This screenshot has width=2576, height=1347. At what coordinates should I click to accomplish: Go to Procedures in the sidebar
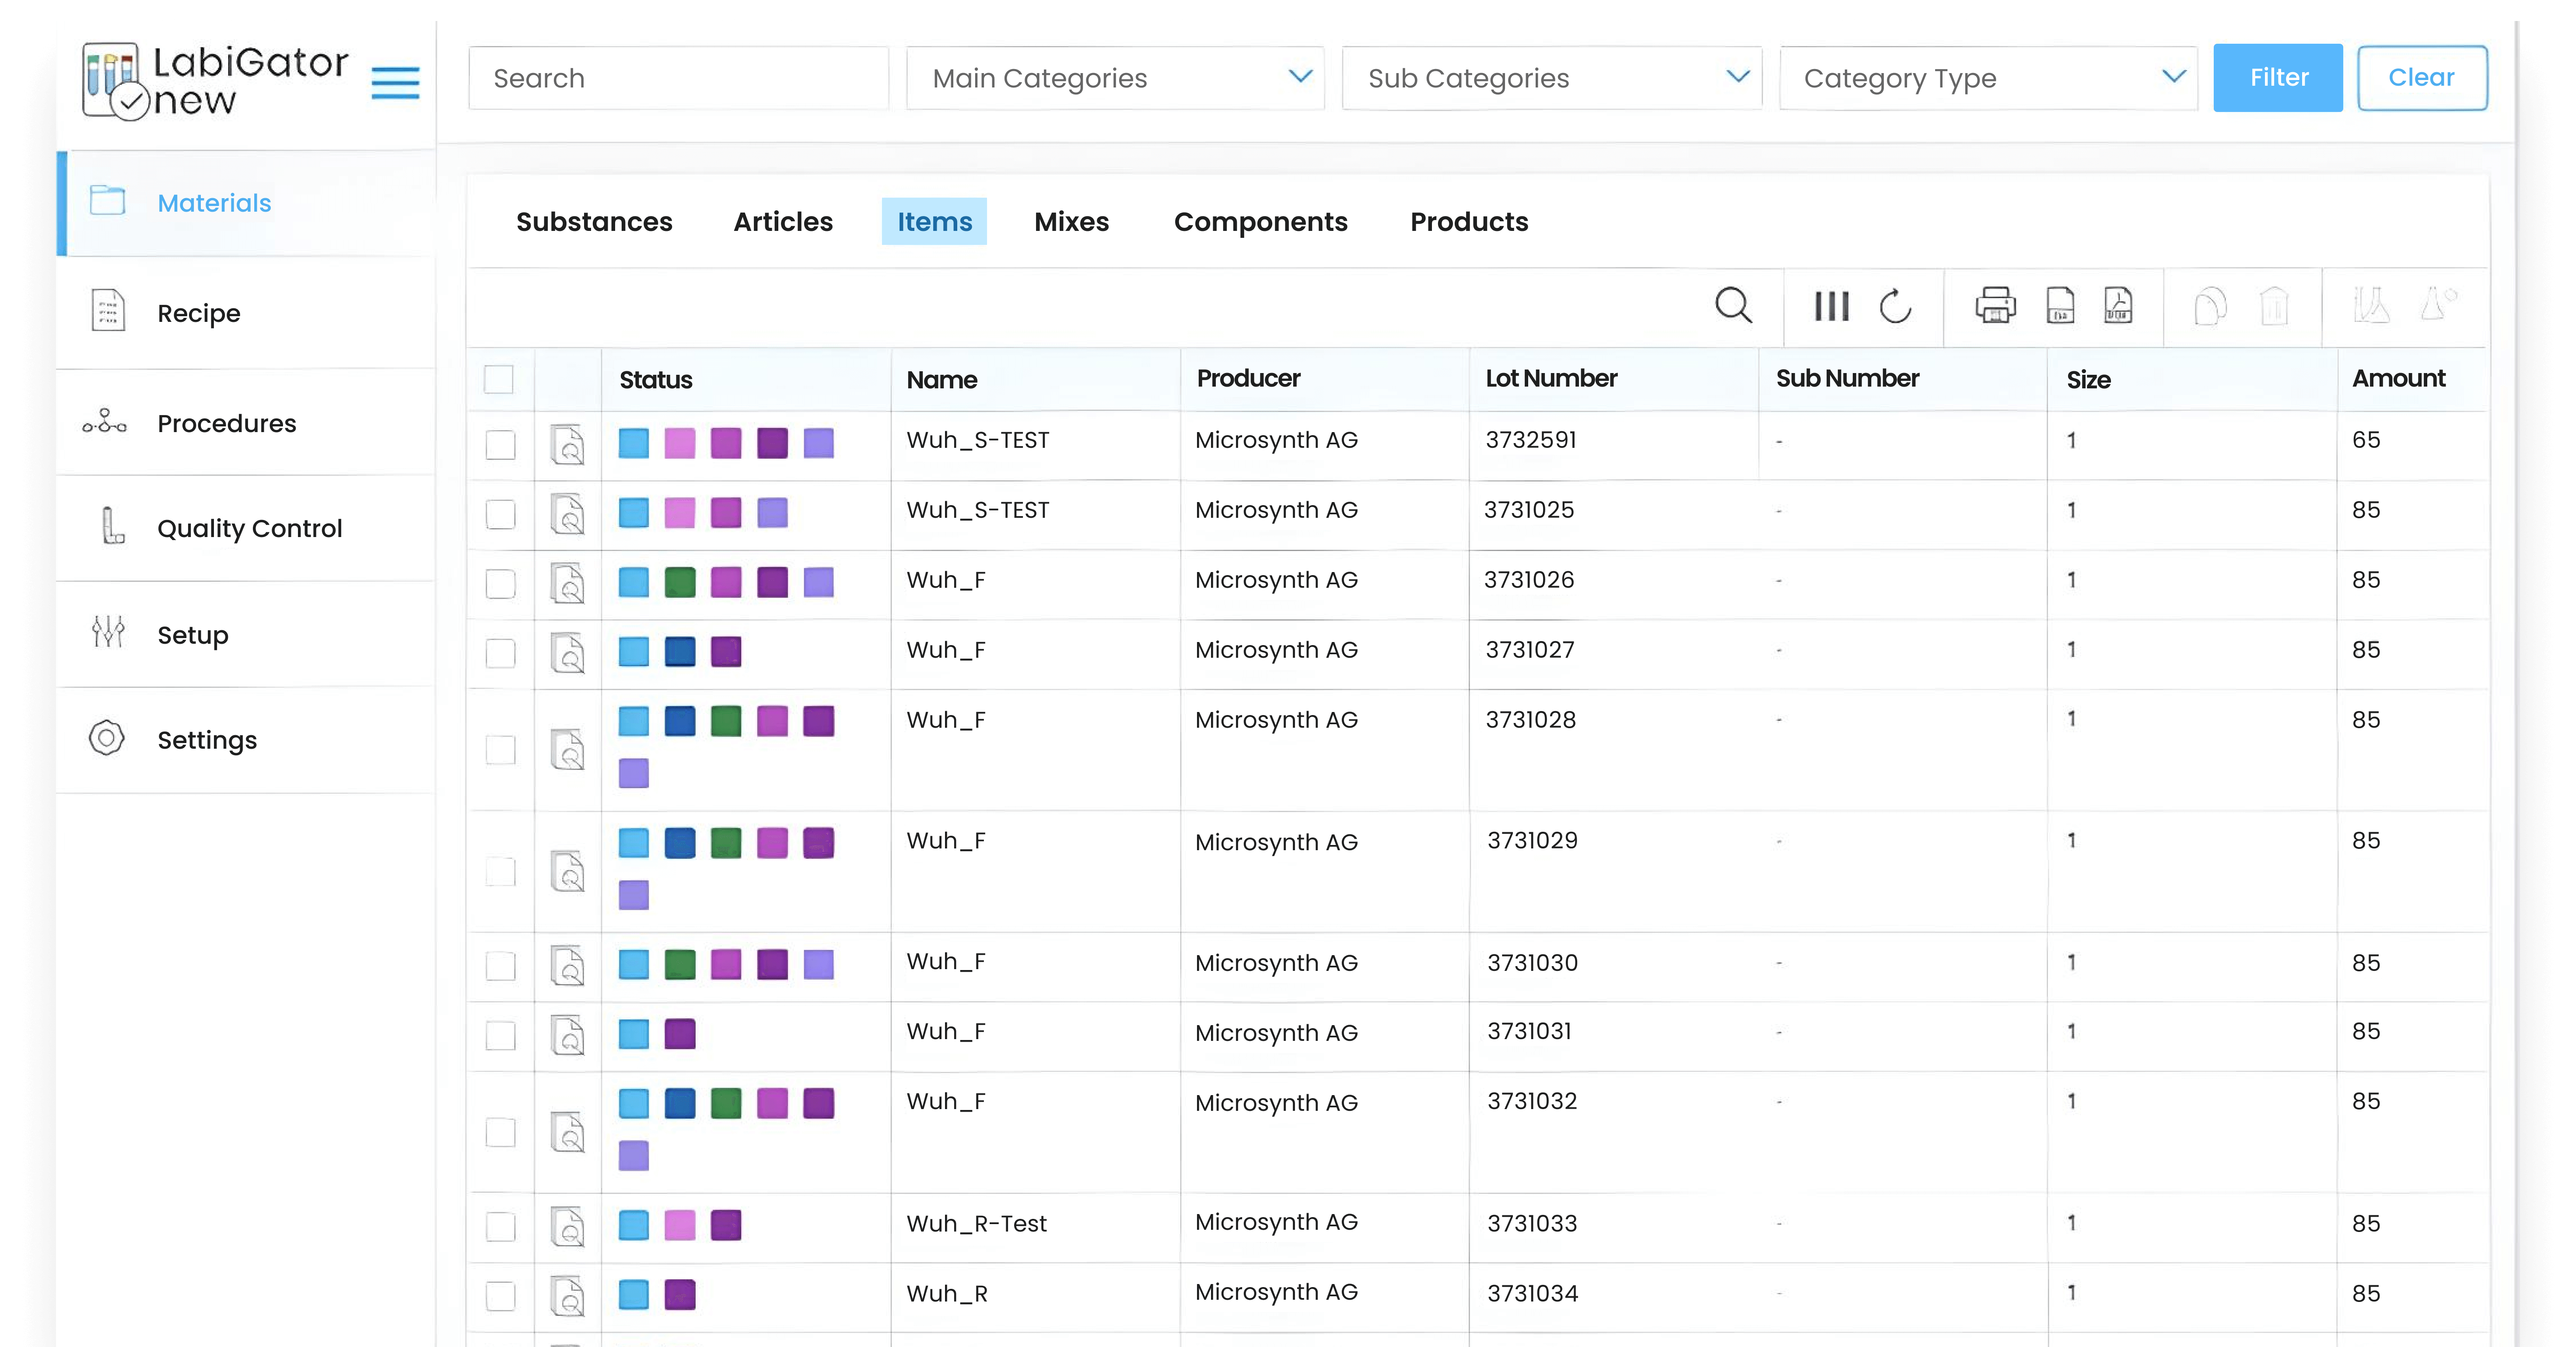coord(246,422)
